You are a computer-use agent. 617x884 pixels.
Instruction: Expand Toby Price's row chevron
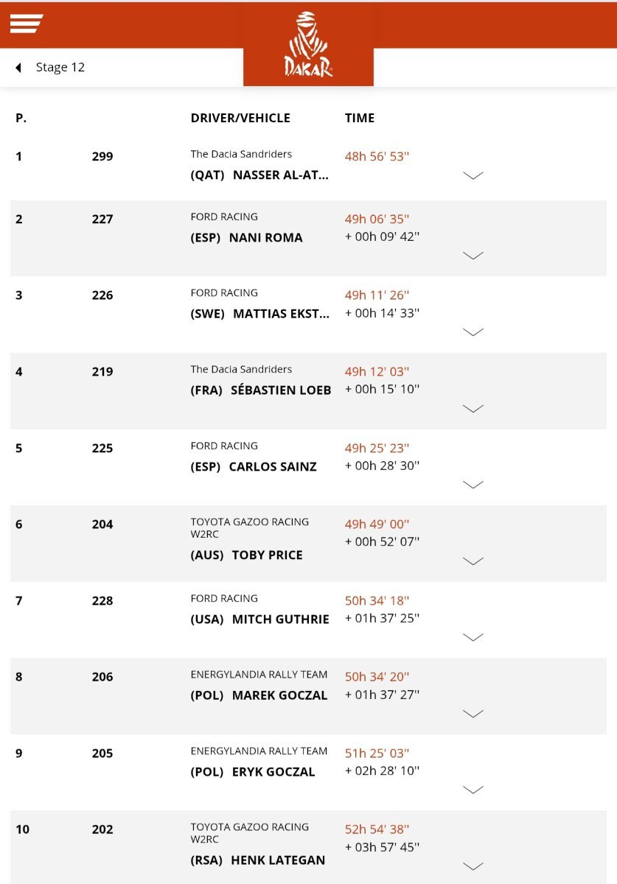point(473,561)
